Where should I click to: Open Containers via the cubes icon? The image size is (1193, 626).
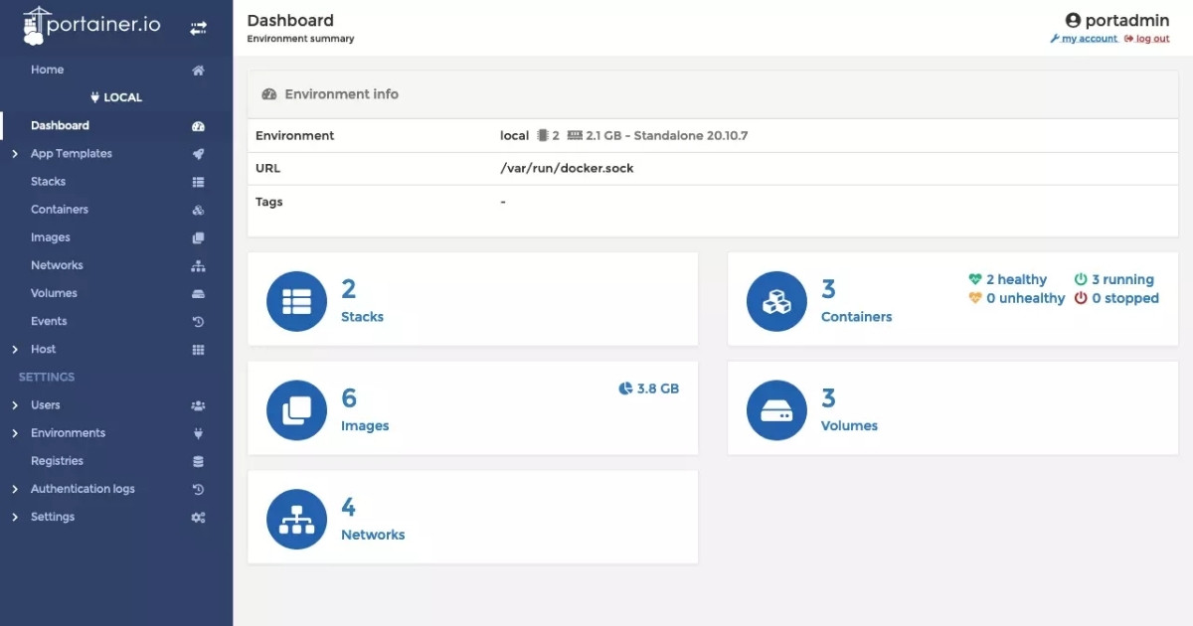tap(198, 209)
